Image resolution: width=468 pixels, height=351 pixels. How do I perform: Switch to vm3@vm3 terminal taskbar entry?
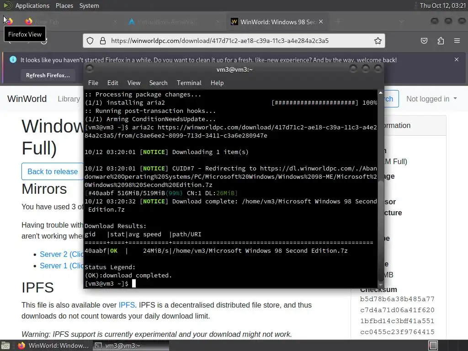pos(131,346)
